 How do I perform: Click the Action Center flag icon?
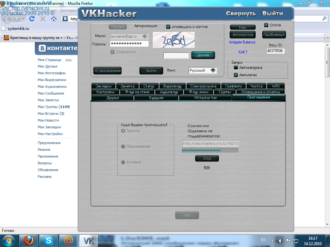coord(288,241)
